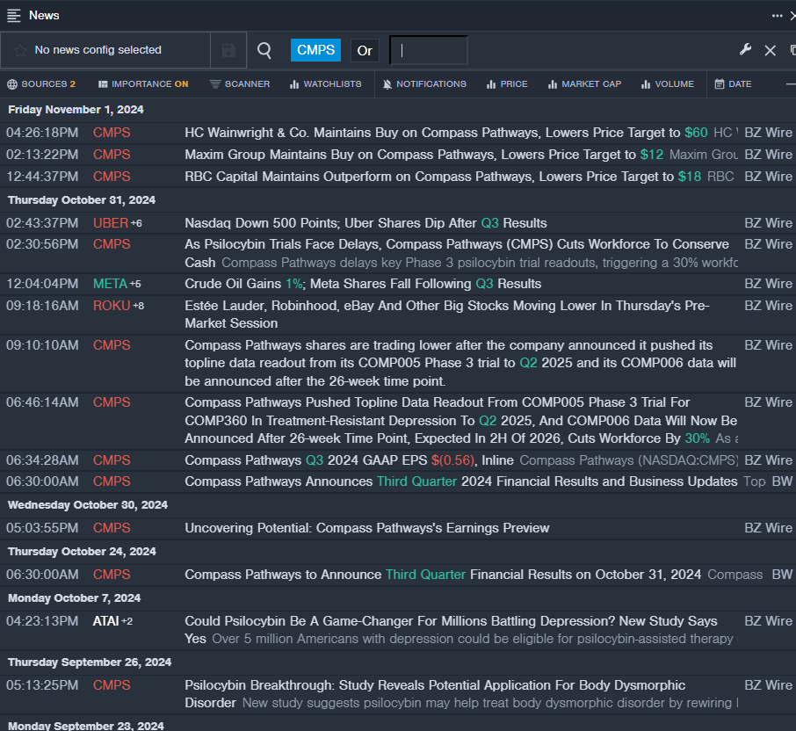796x731 pixels.
Task: Click the blue CMPS ticker tag
Action: click(x=315, y=50)
